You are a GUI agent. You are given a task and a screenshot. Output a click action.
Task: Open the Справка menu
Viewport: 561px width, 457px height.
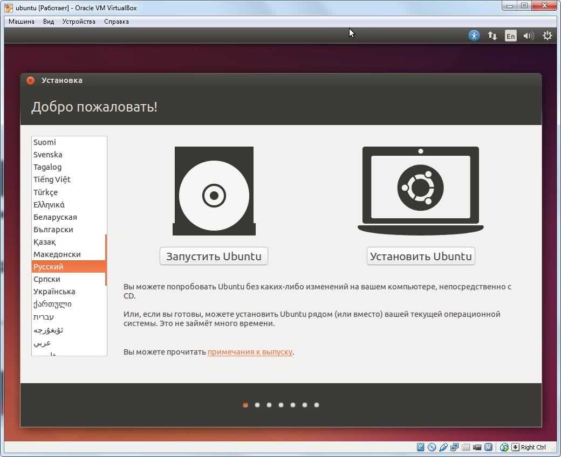[117, 22]
